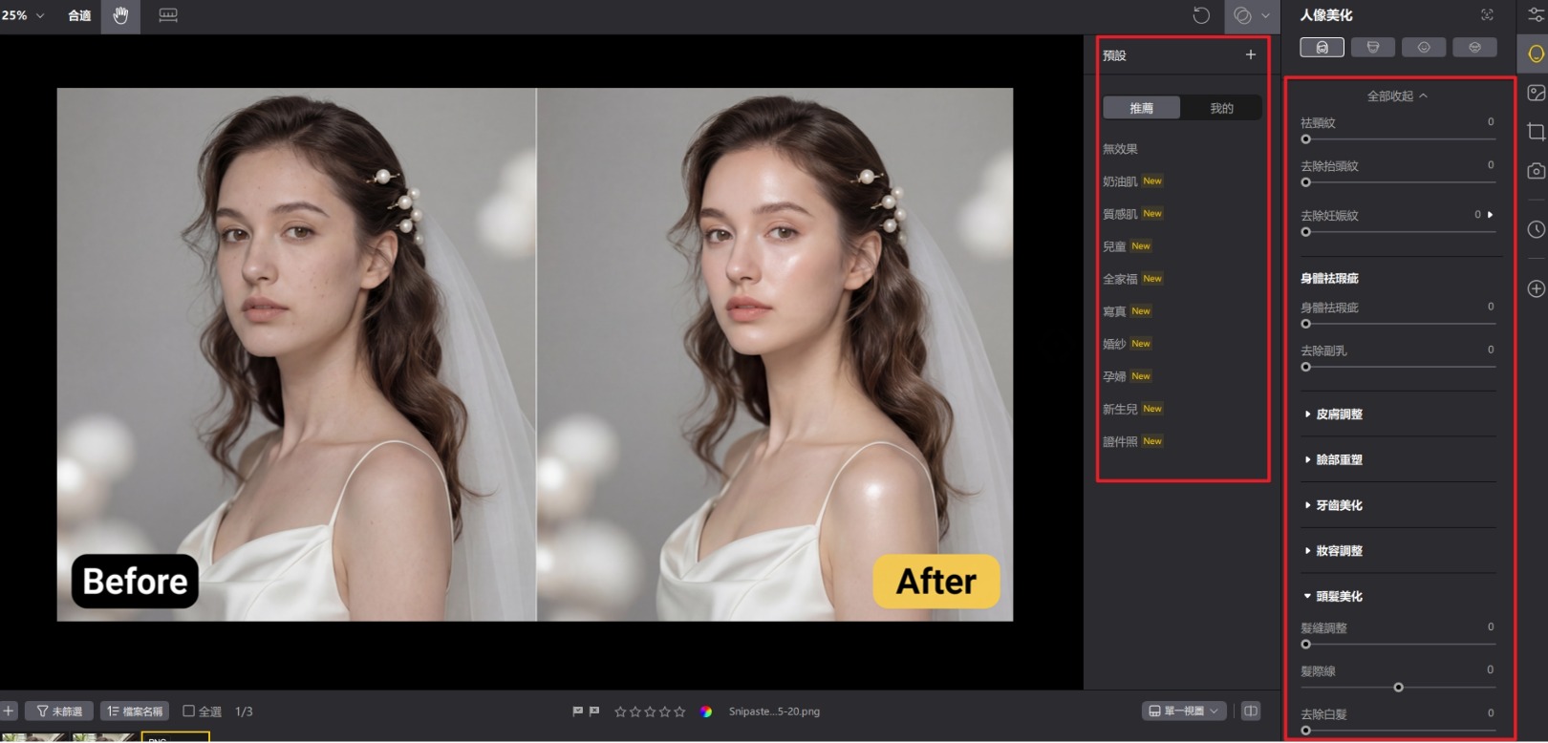
Task: Select the hand pan tool
Action: [x=120, y=15]
